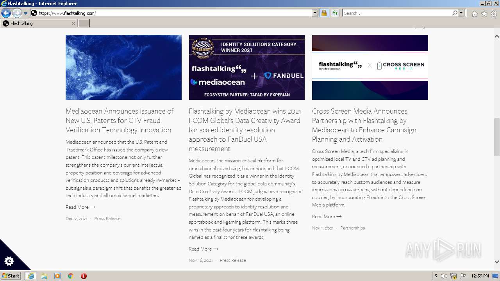Click the Refresh page icon
500x281 pixels.
pos(335,13)
